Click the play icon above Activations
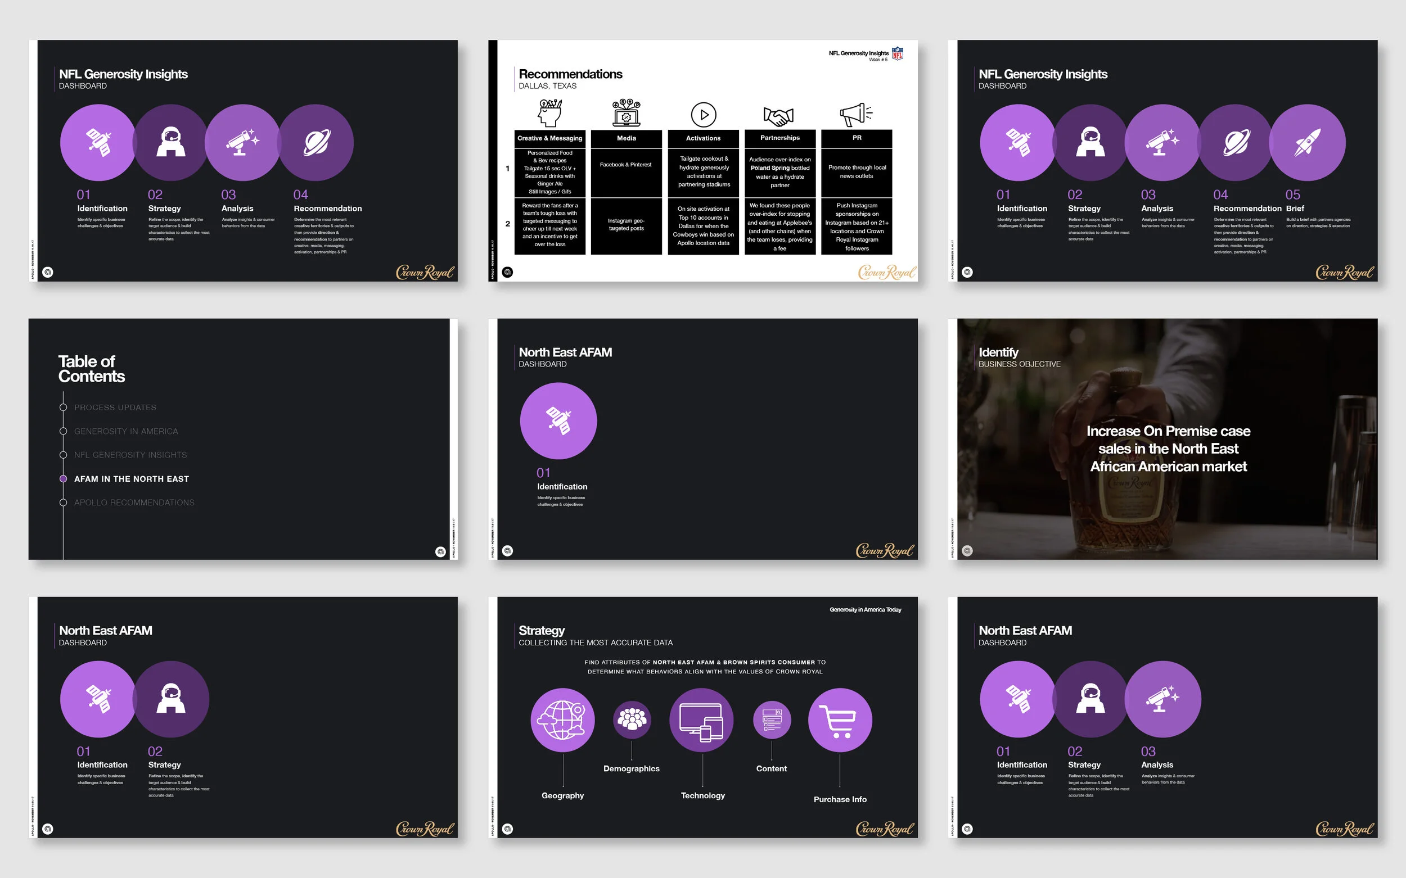This screenshot has height=878, width=1406. point(704,115)
